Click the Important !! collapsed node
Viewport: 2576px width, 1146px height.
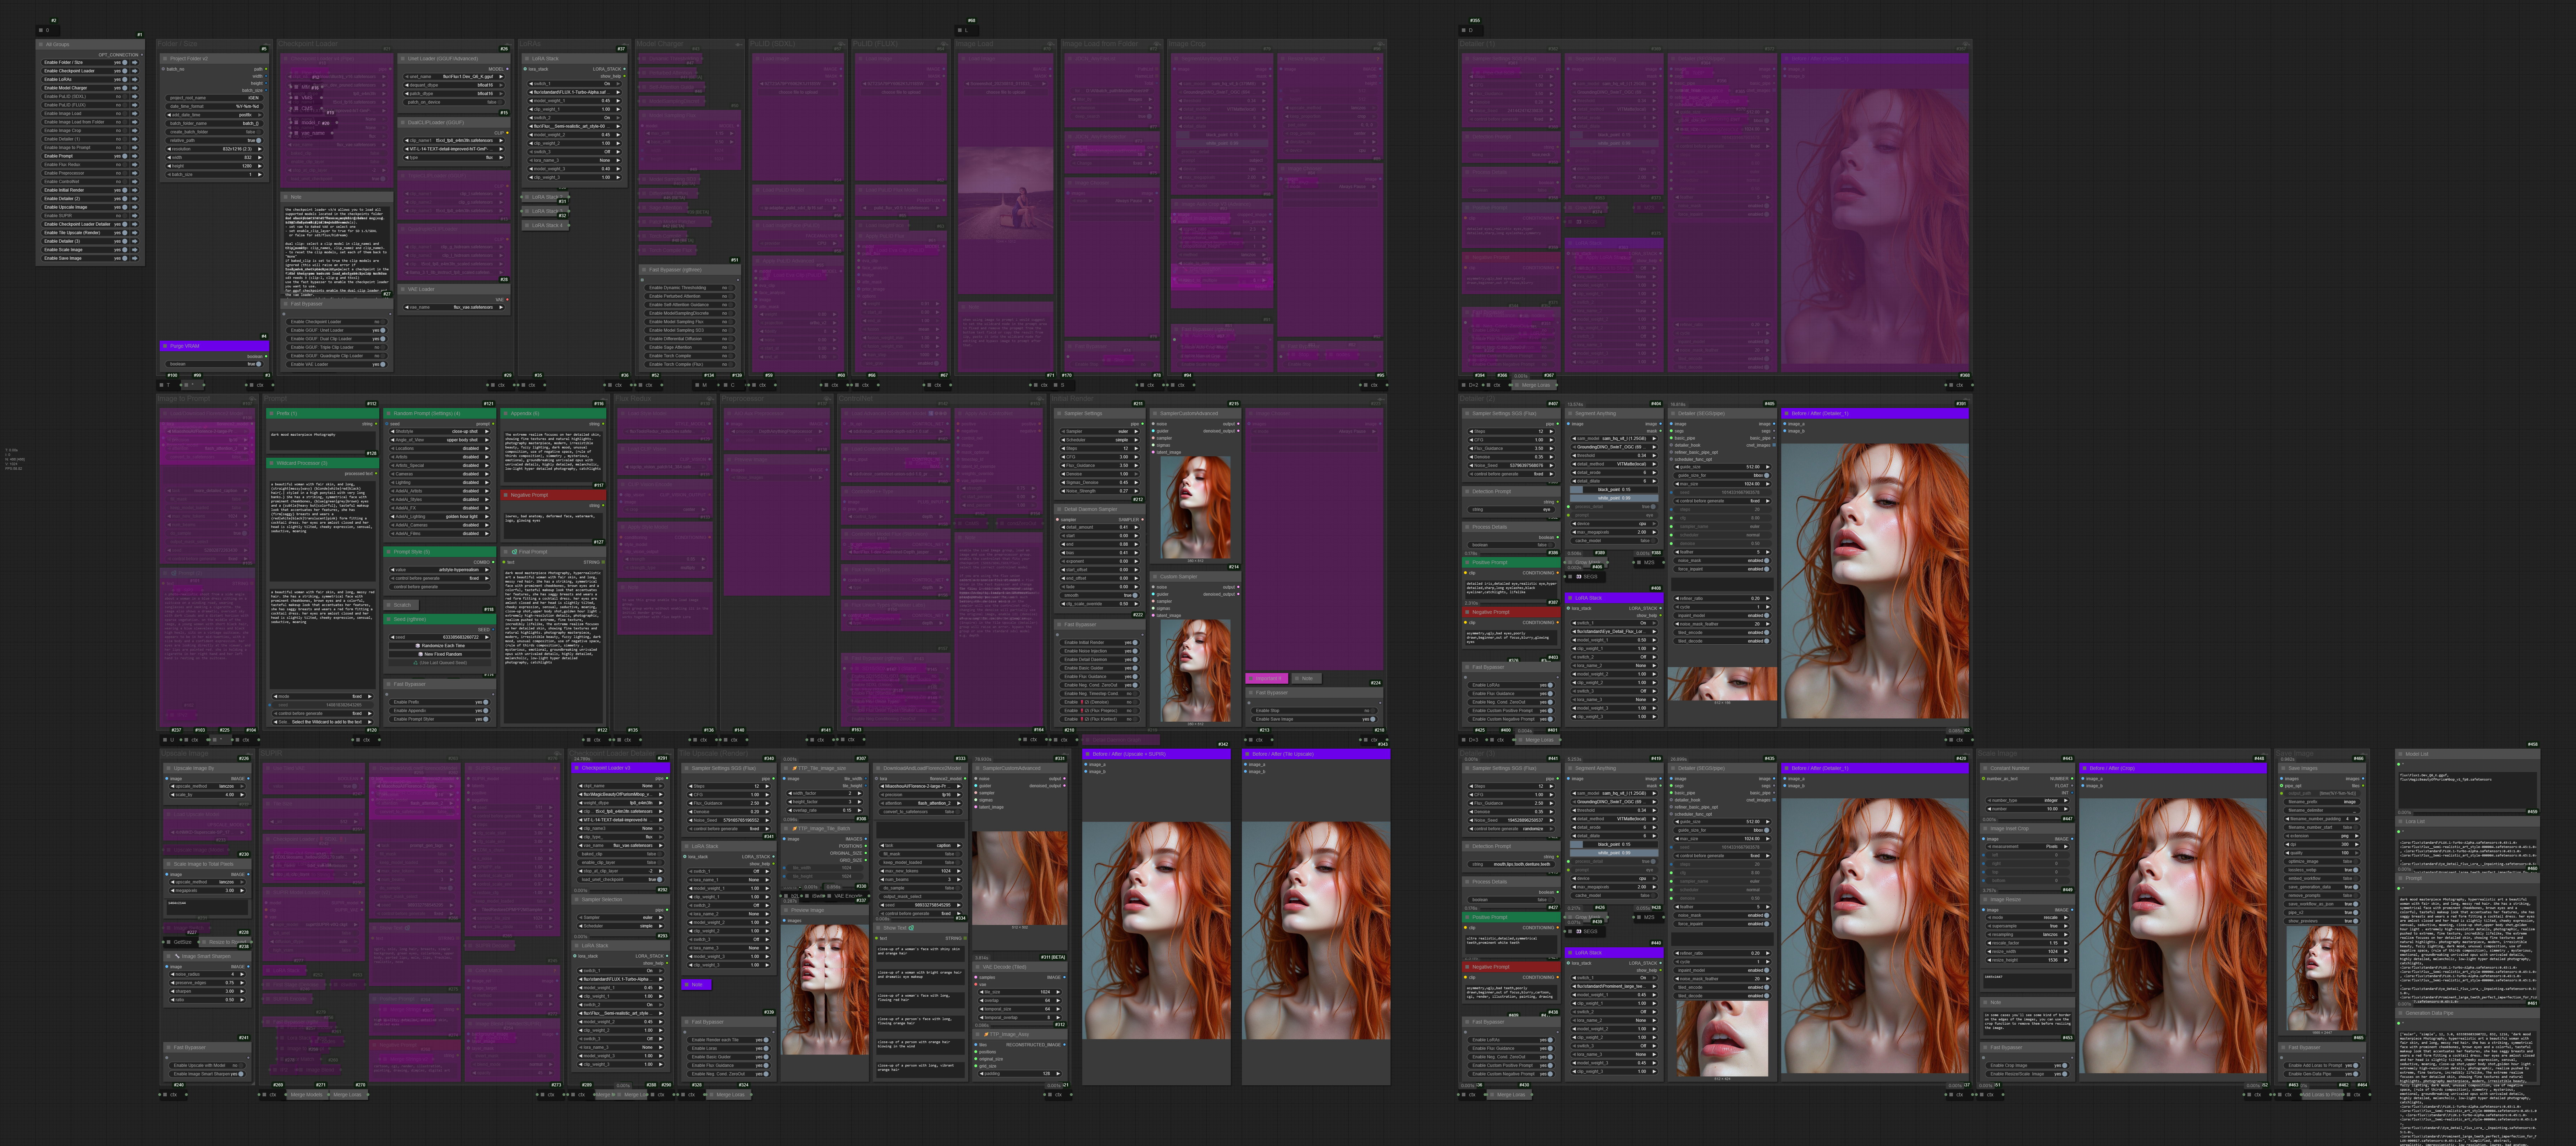pos(1267,678)
